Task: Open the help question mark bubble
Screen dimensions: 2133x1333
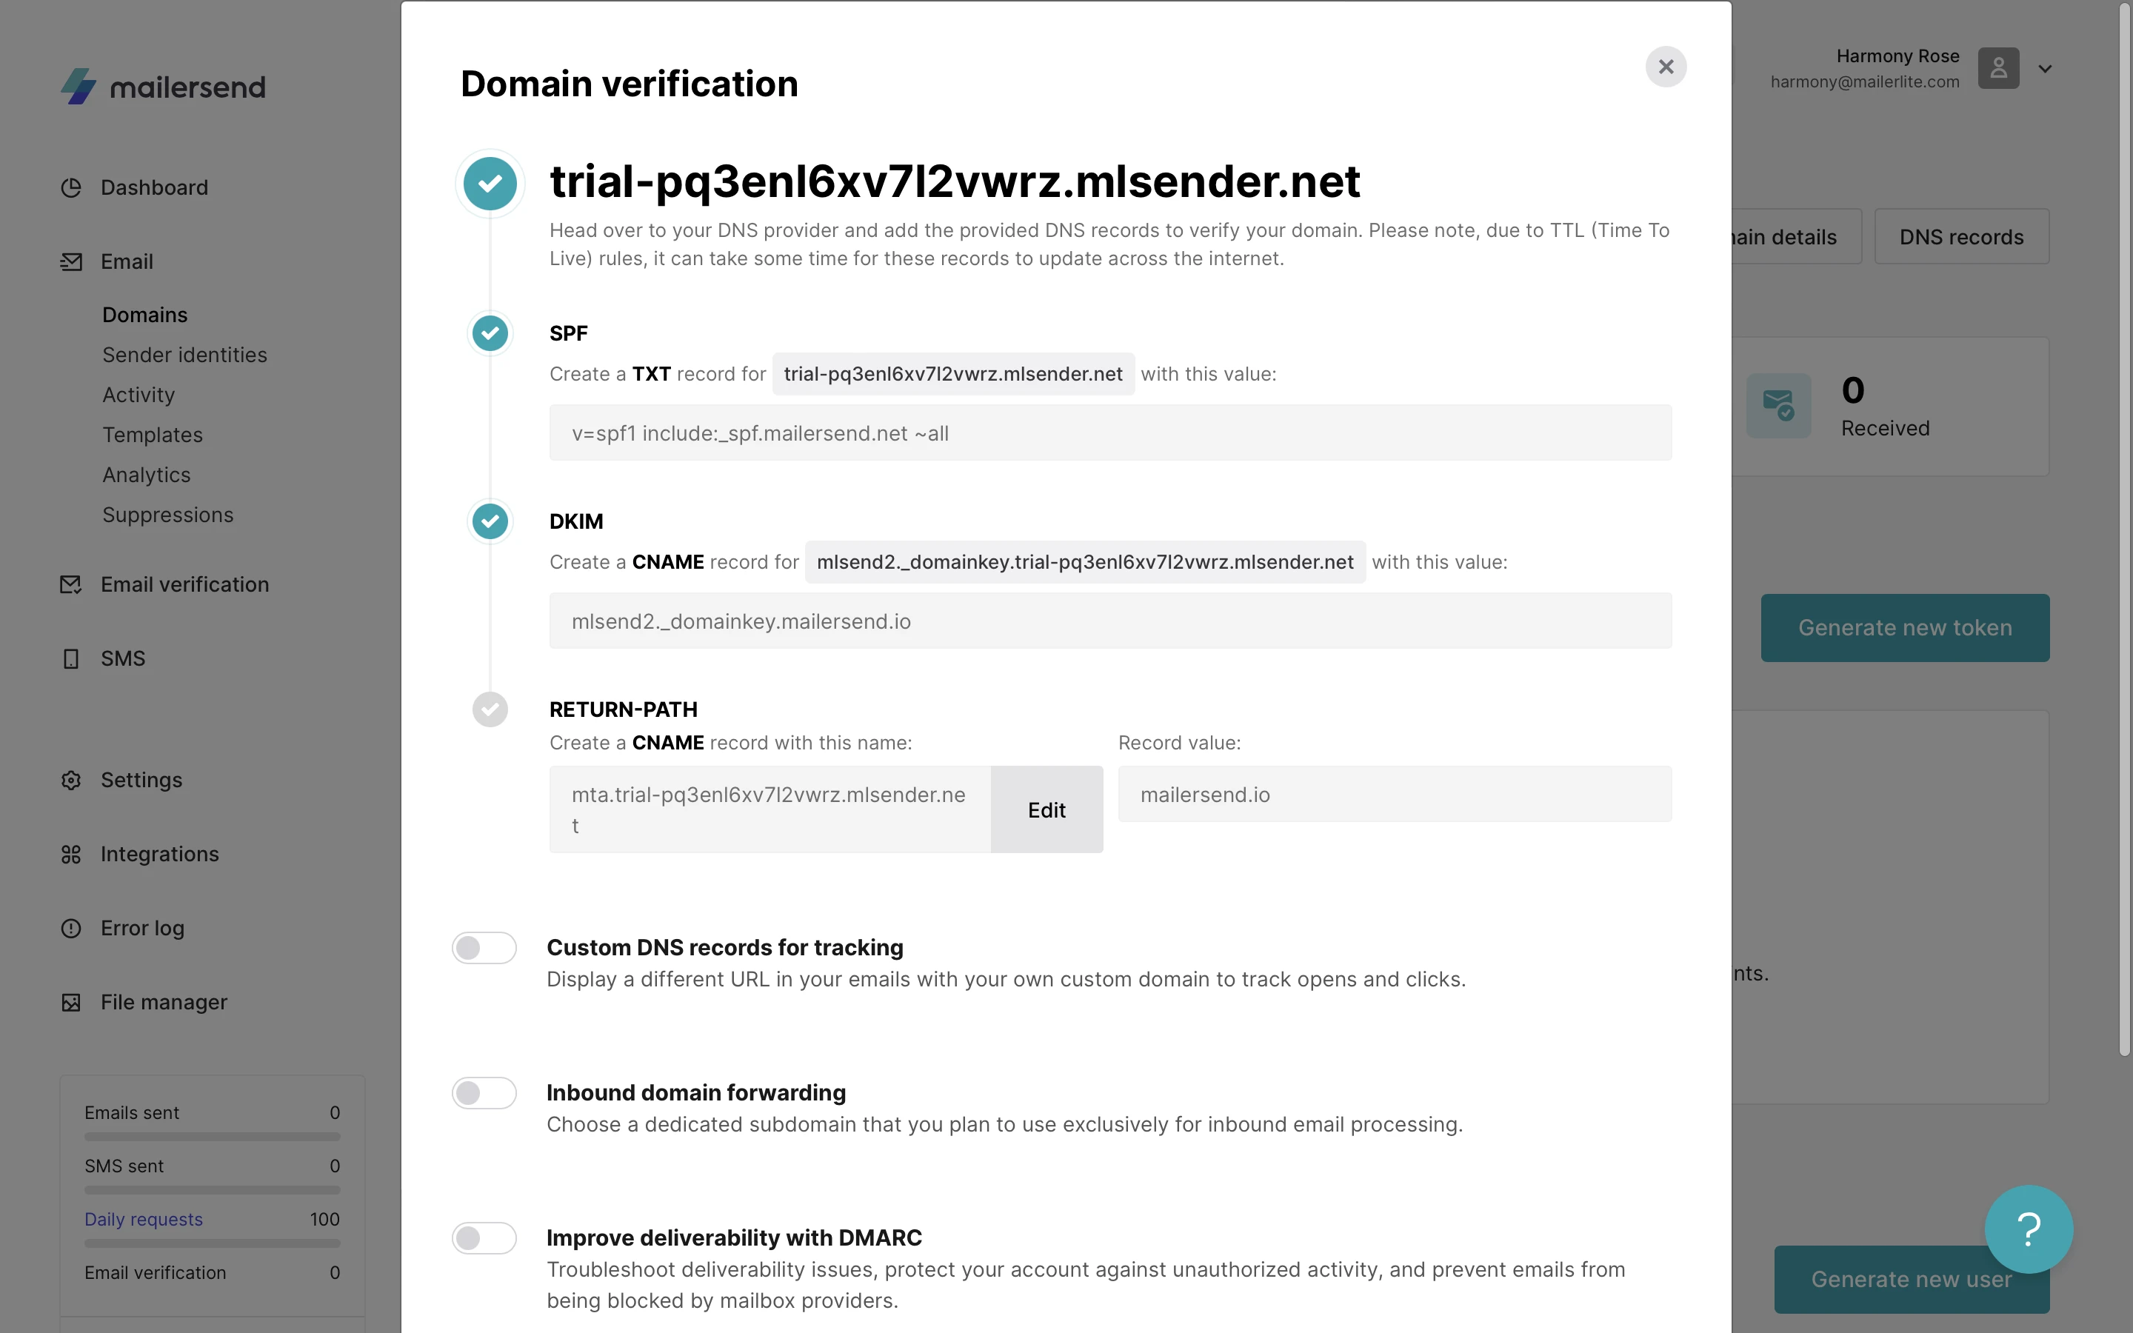Action: pyautogui.click(x=2028, y=1229)
